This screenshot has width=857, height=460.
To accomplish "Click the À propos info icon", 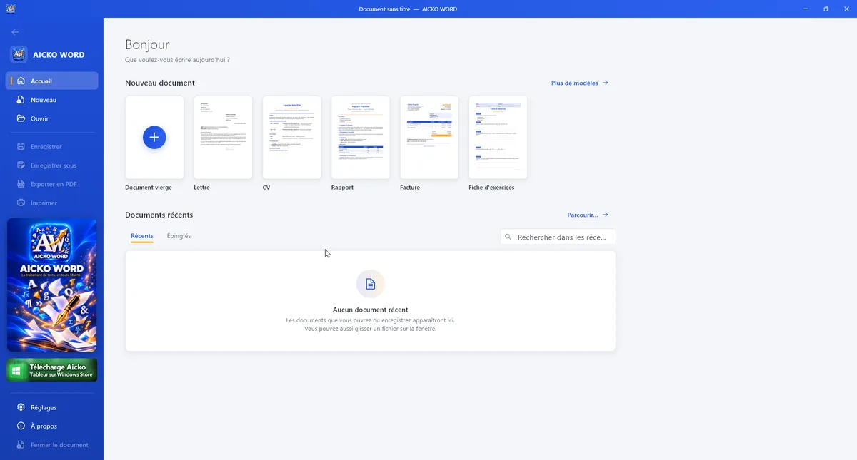I will [x=21, y=426].
